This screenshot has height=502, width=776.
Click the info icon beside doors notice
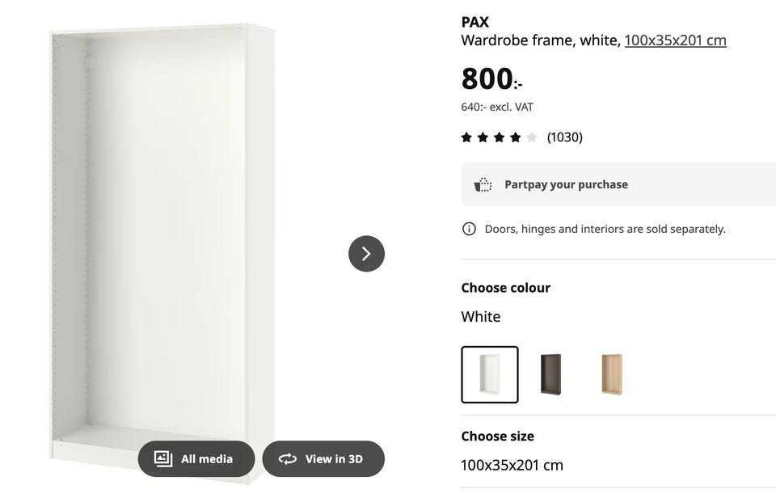469,229
